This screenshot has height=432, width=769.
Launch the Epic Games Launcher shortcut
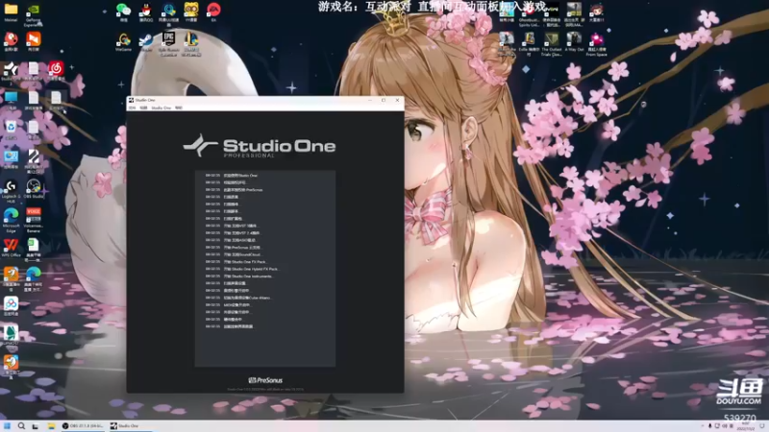click(x=169, y=43)
